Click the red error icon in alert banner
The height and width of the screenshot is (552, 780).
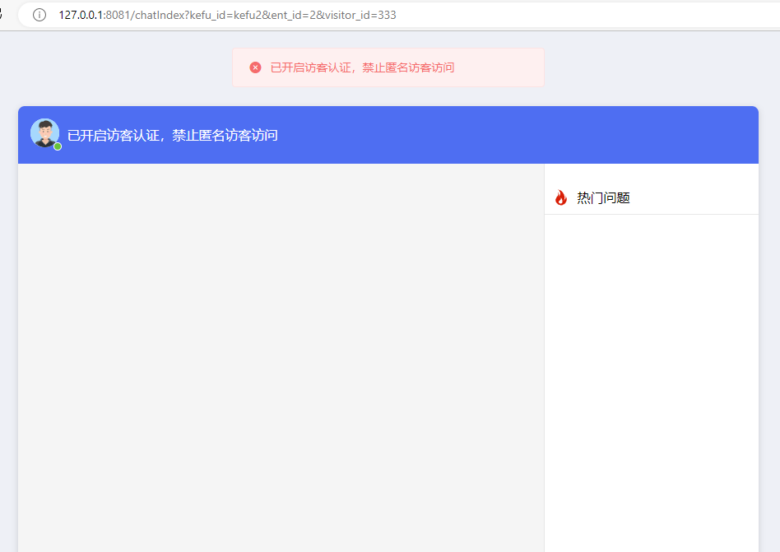point(255,67)
